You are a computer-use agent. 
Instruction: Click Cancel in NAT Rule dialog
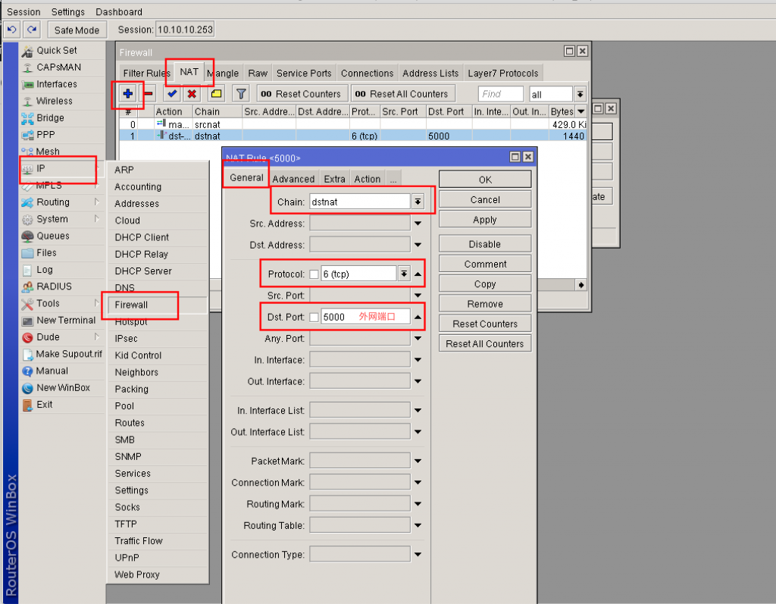click(485, 199)
